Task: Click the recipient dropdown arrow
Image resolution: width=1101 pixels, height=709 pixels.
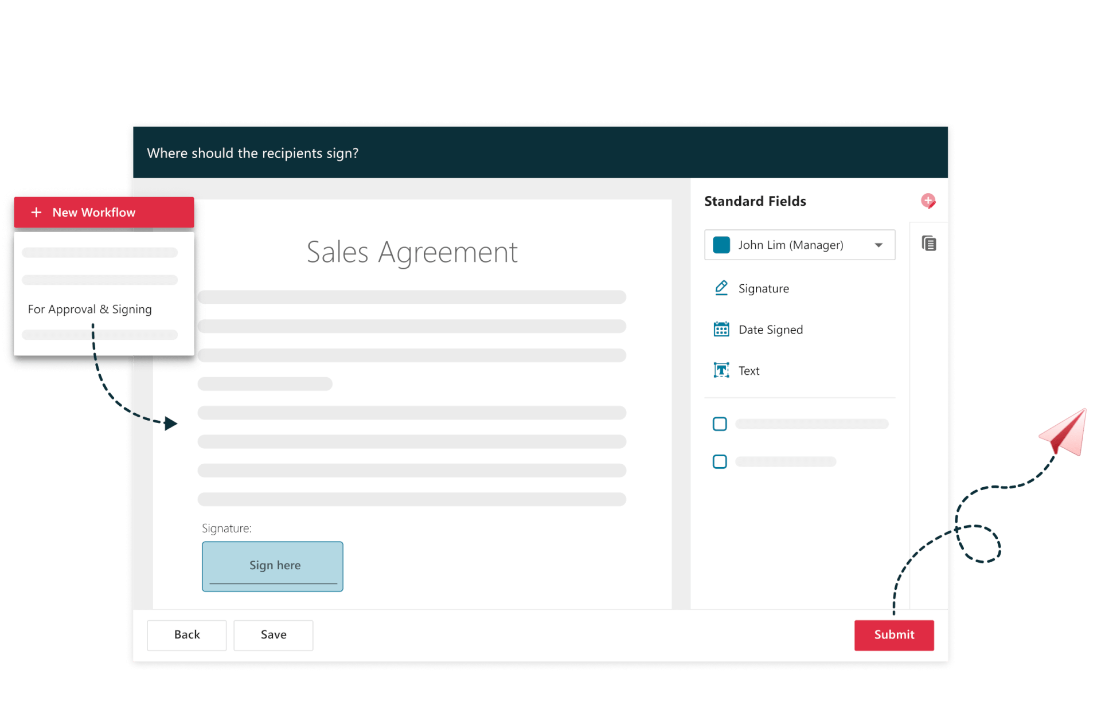Action: point(878,245)
